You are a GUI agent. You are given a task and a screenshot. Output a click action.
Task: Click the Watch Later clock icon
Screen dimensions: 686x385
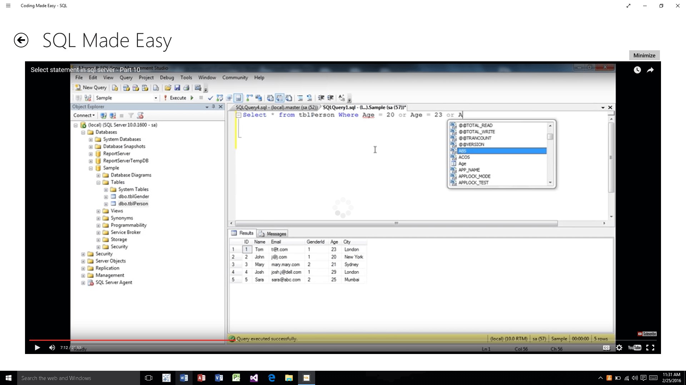click(x=637, y=70)
